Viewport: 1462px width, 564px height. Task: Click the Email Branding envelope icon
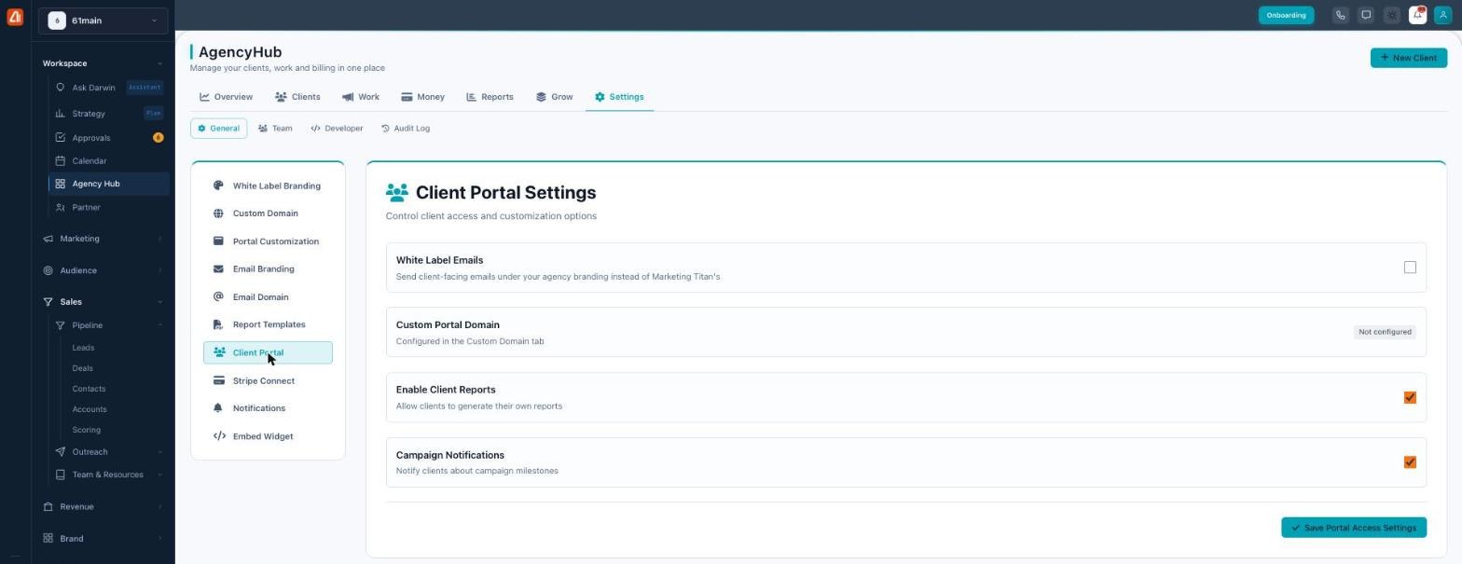(218, 269)
